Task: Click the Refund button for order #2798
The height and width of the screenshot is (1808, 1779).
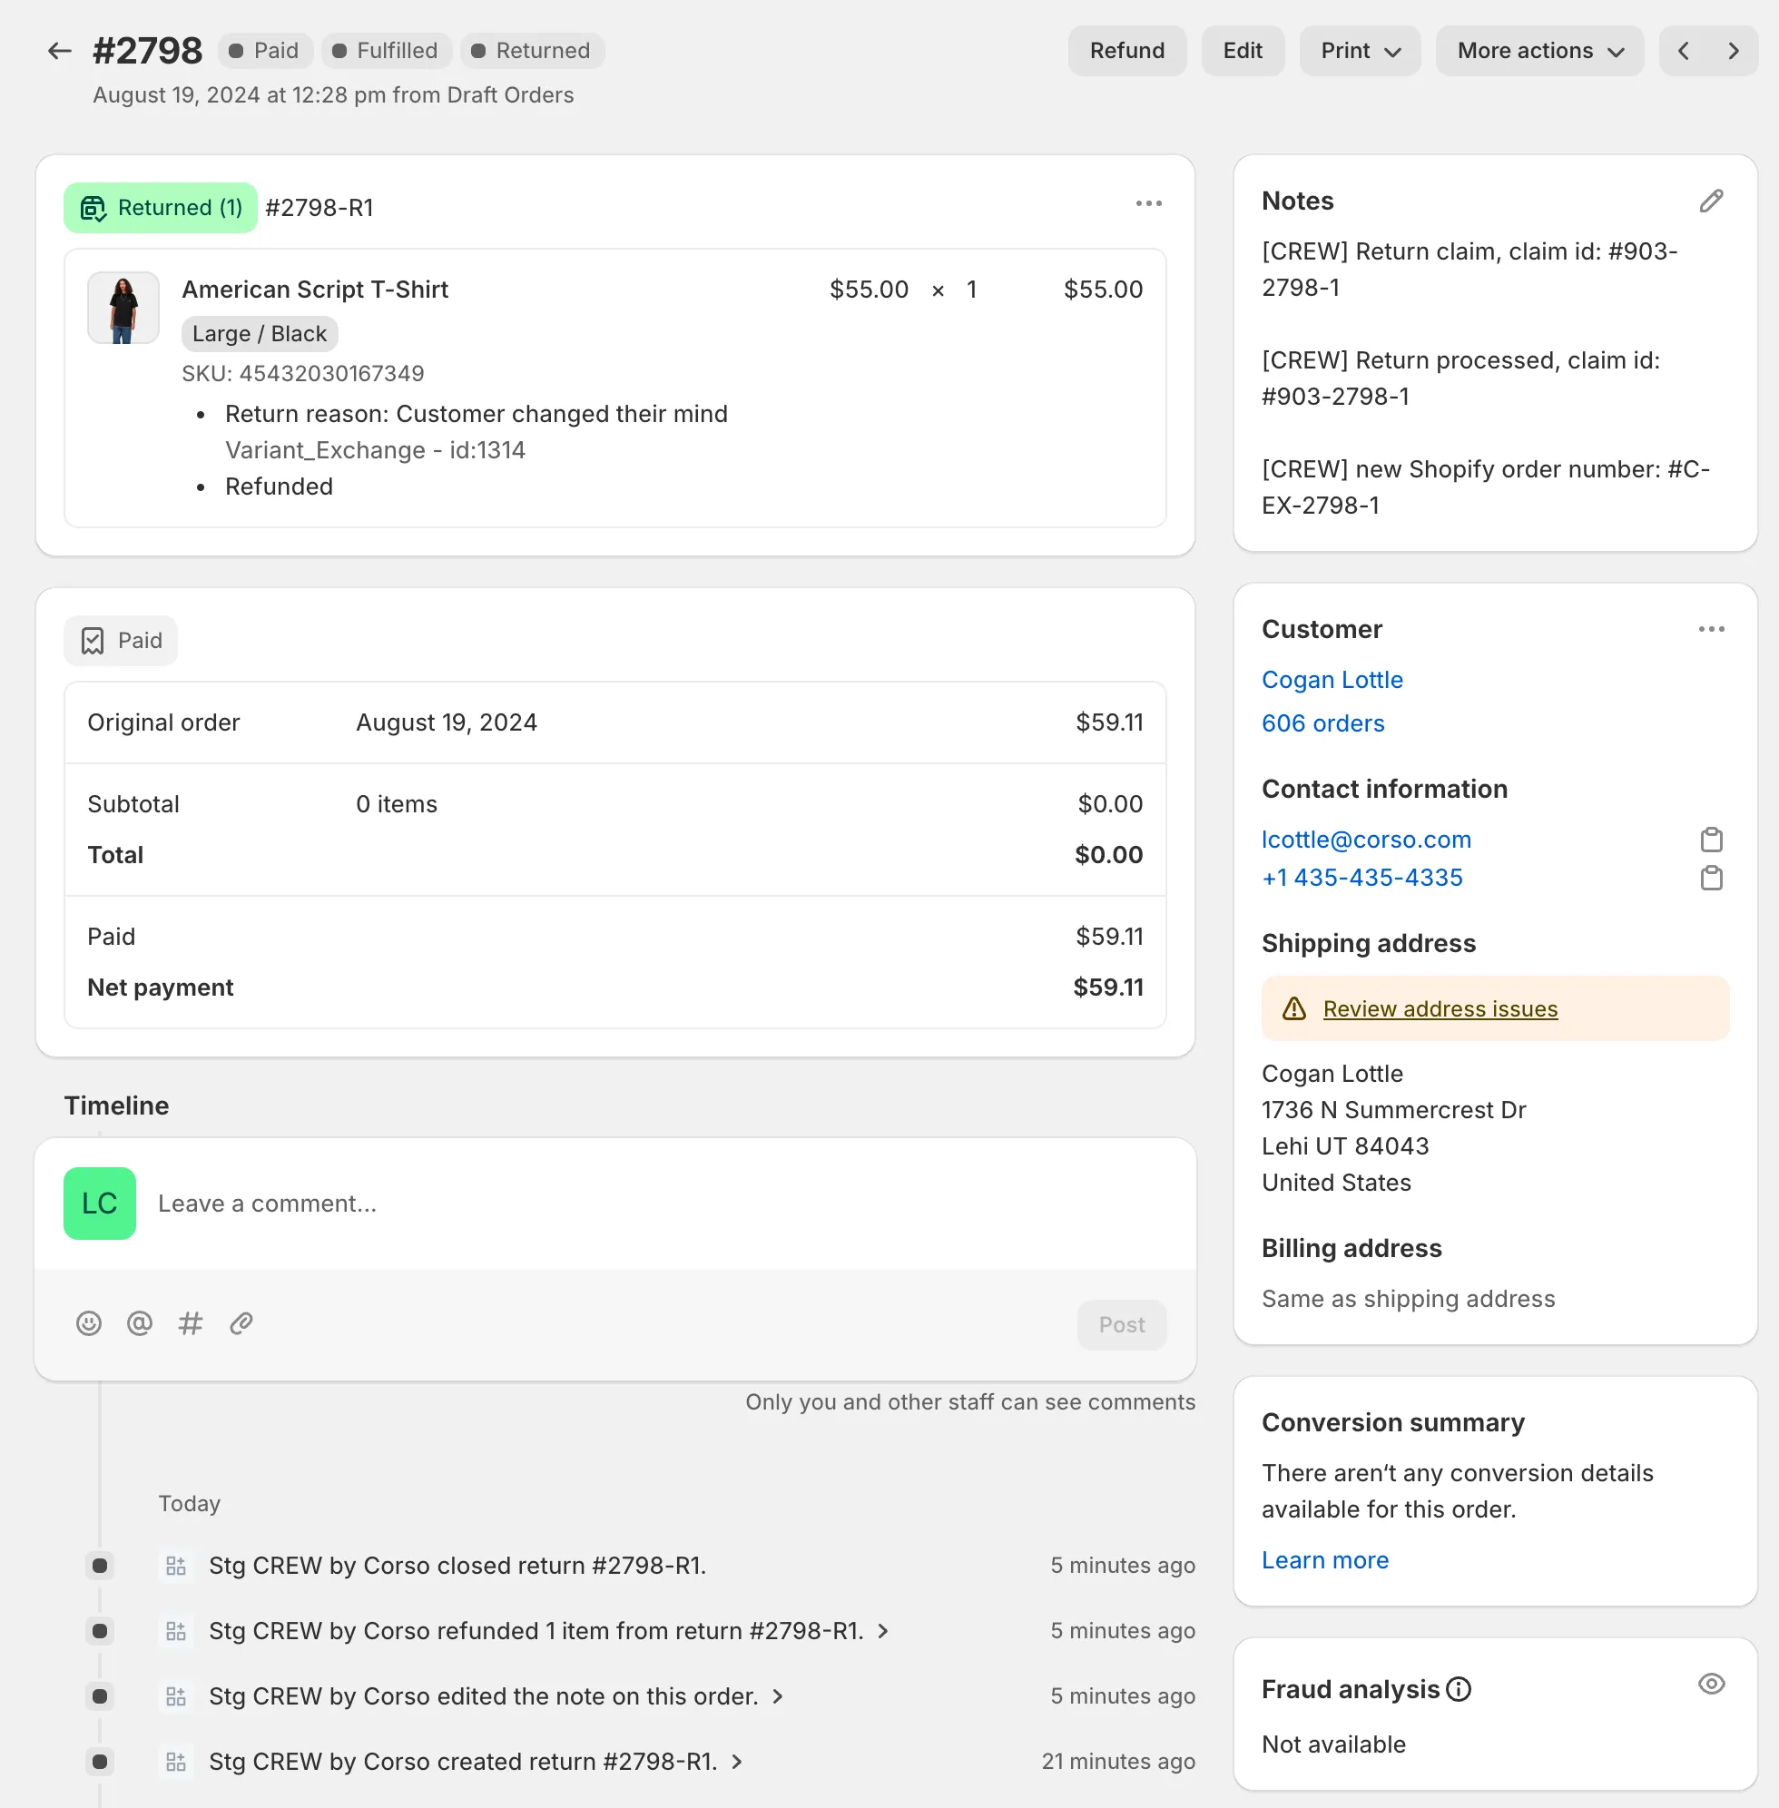Action: (1127, 51)
